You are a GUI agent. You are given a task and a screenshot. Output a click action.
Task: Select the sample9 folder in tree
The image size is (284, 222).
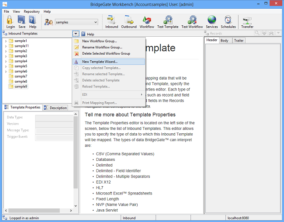tap(21, 87)
